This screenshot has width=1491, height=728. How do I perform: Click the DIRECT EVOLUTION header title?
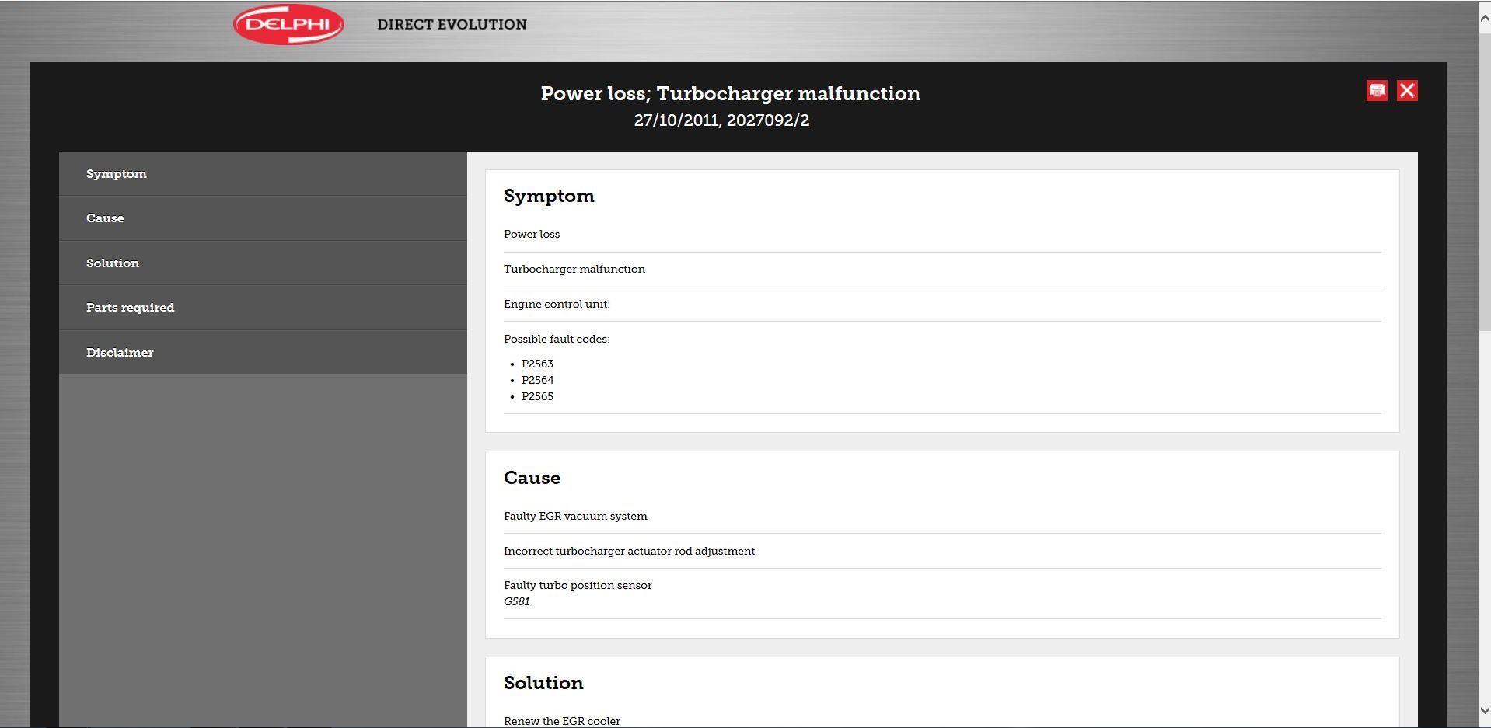click(452, 25)
